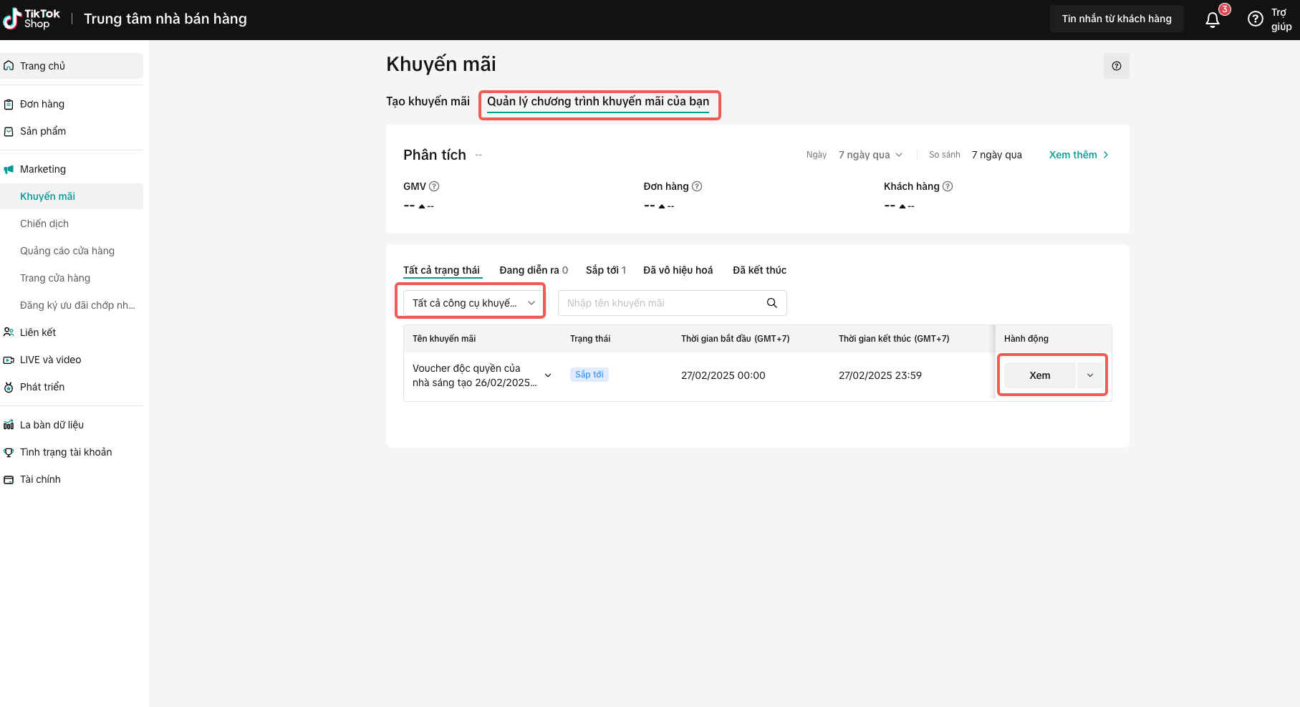Click the info icon next to Khách hàng

948,186
